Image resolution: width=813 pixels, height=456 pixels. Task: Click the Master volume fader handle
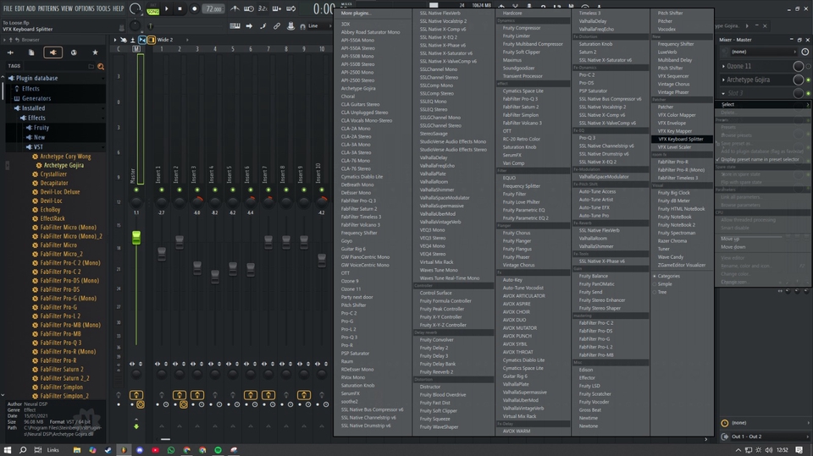point(136,238)
